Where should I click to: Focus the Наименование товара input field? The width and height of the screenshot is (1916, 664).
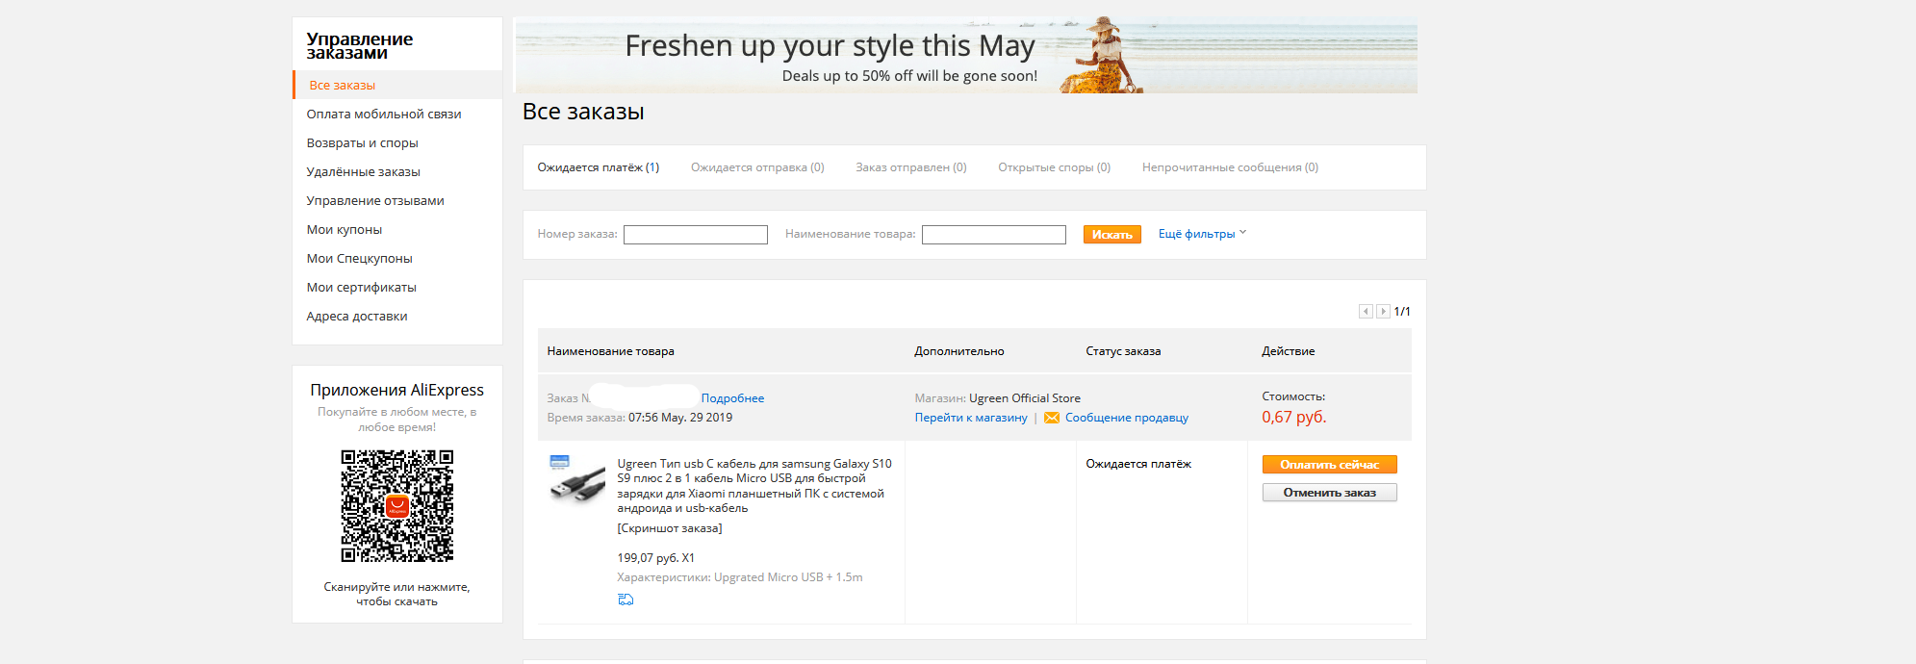pyautogui.click(x=994, y=235)
